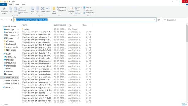
Task: Go up one folder level arrow
Action: pos(11,20)
